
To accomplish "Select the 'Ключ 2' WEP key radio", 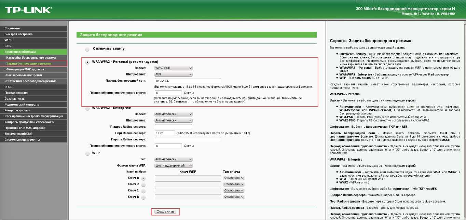I will 143,184.
